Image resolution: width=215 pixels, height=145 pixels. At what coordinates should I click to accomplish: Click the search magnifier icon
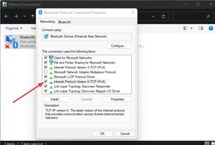click(x=208, y=16)
